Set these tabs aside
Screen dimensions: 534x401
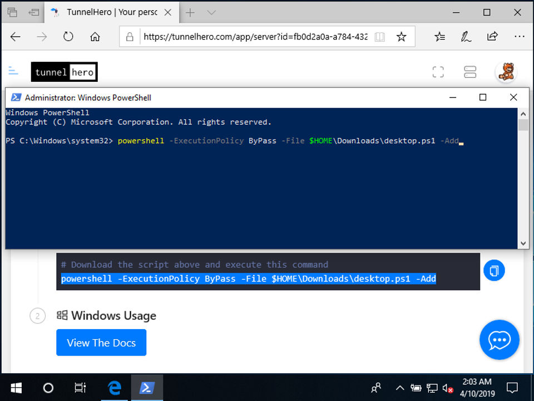coord(34,13)
